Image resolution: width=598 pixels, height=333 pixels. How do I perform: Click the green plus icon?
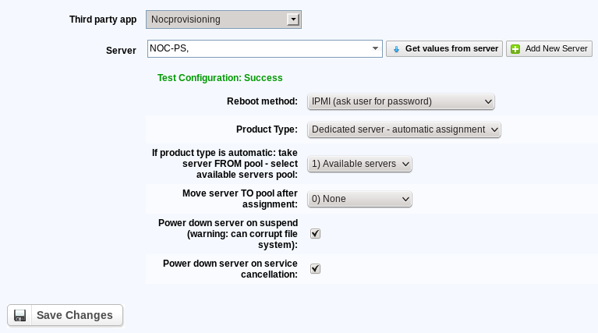(x=515, y=49)
